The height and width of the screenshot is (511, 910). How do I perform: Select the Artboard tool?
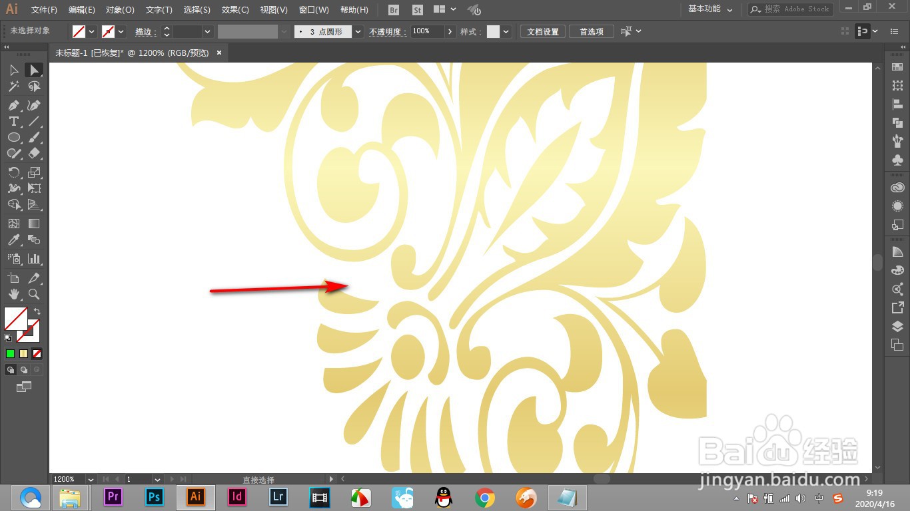[14, 277]
